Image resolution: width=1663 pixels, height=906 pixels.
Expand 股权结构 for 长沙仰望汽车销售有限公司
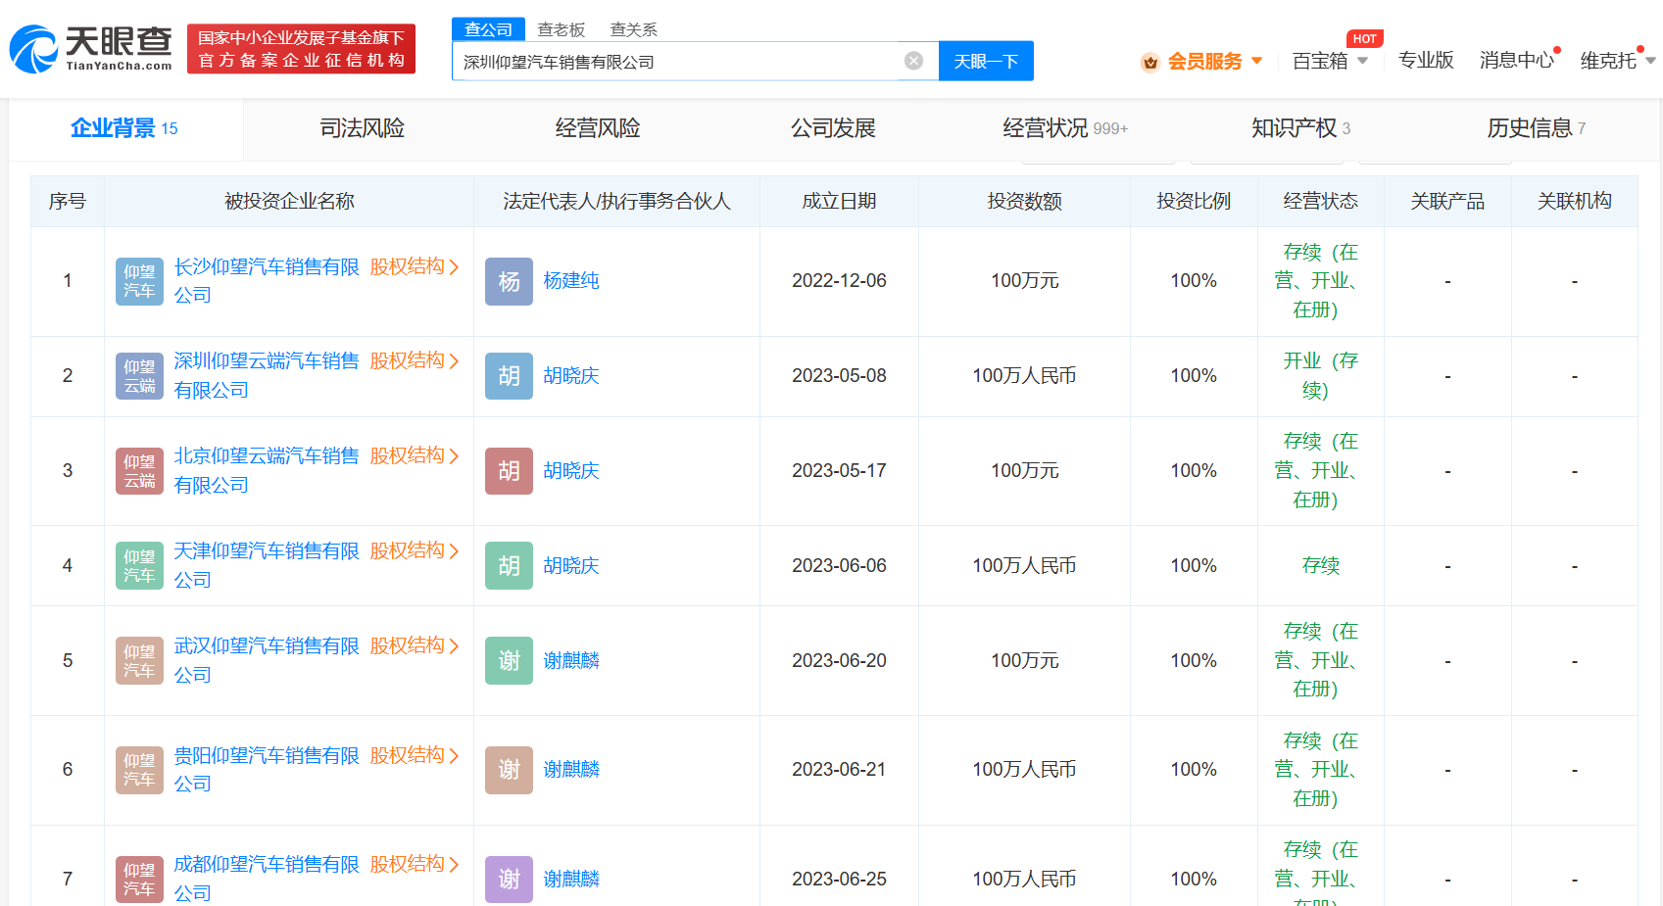[414, 266]
